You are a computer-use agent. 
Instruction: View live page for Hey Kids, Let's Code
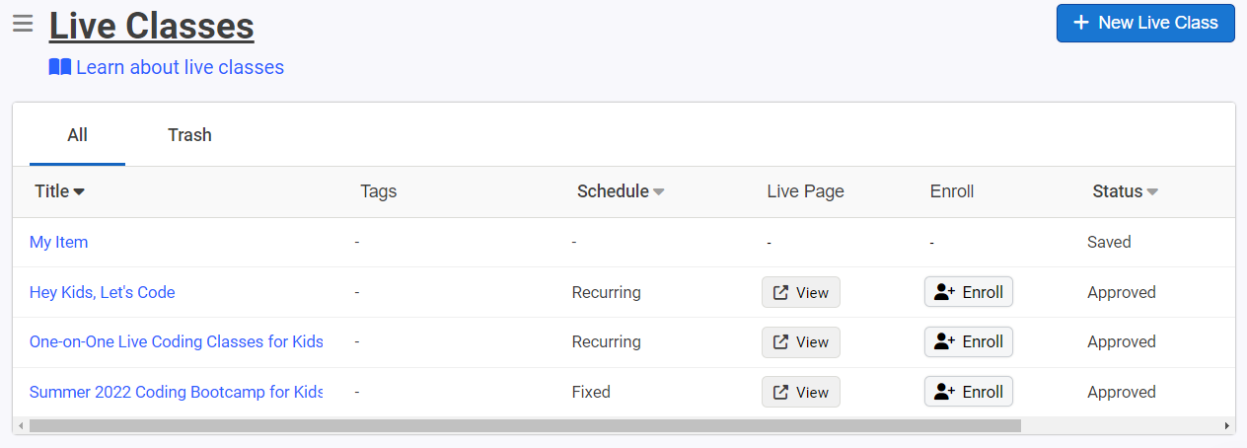pyautogui.click(x=801, y=292)
